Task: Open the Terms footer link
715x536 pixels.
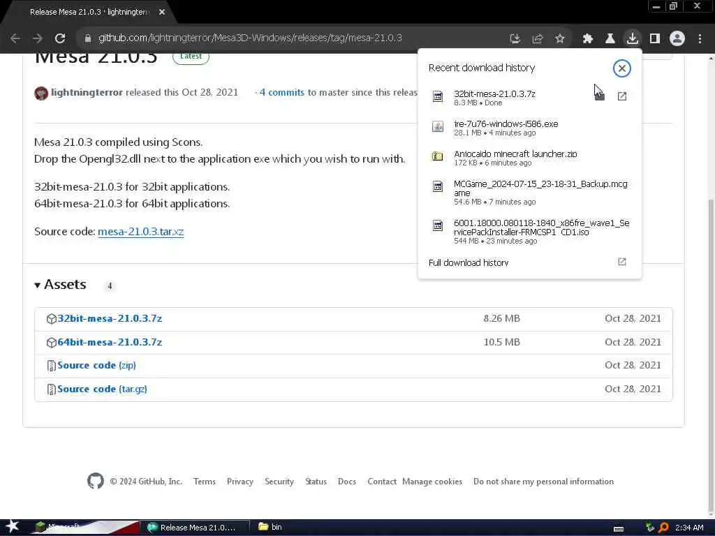Action: [x=205, y=482]
